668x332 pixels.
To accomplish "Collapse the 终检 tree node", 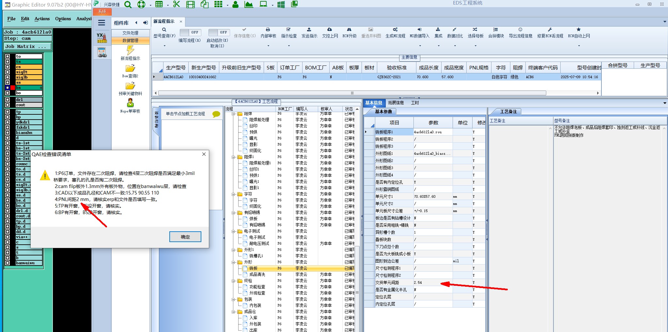I will tap(234, 281).
